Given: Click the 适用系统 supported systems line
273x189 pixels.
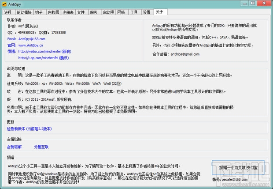Looking at the screenshot, I should click(x=64, y=83).
